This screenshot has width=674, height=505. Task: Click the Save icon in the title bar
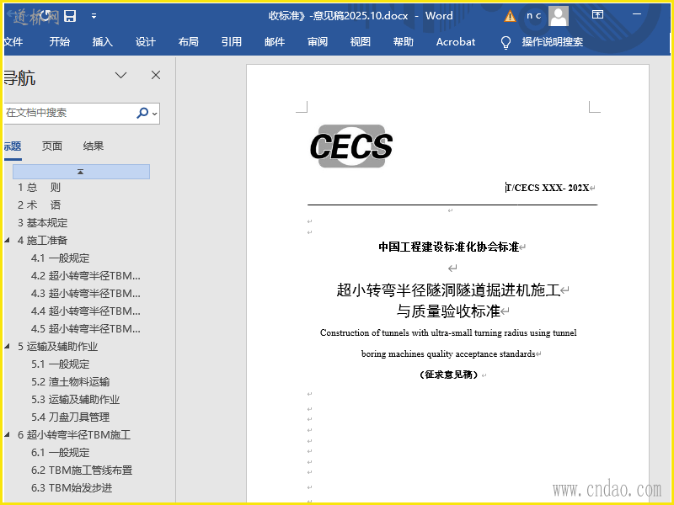tap(70, 16)
